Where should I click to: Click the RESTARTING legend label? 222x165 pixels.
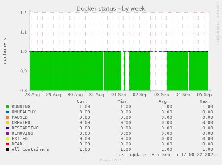[25, 128]
